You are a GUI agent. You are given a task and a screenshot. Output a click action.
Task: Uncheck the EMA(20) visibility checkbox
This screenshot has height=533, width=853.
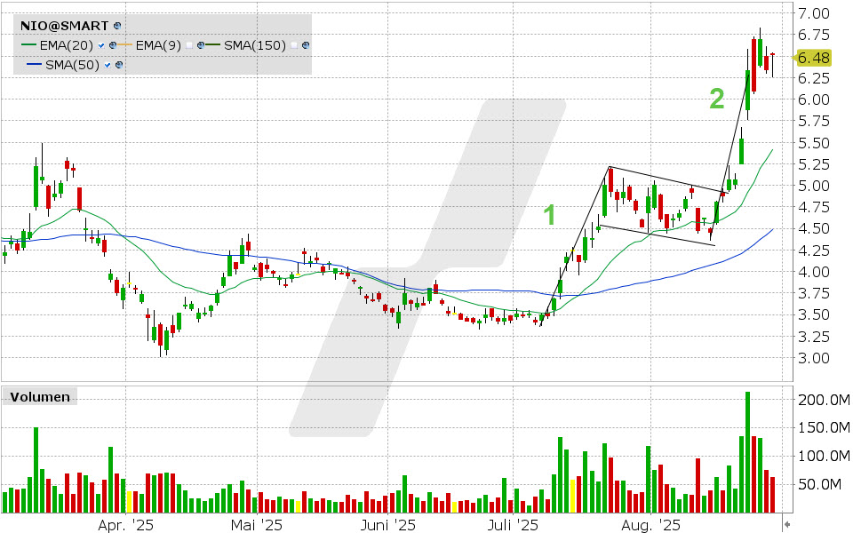(101, 45)
